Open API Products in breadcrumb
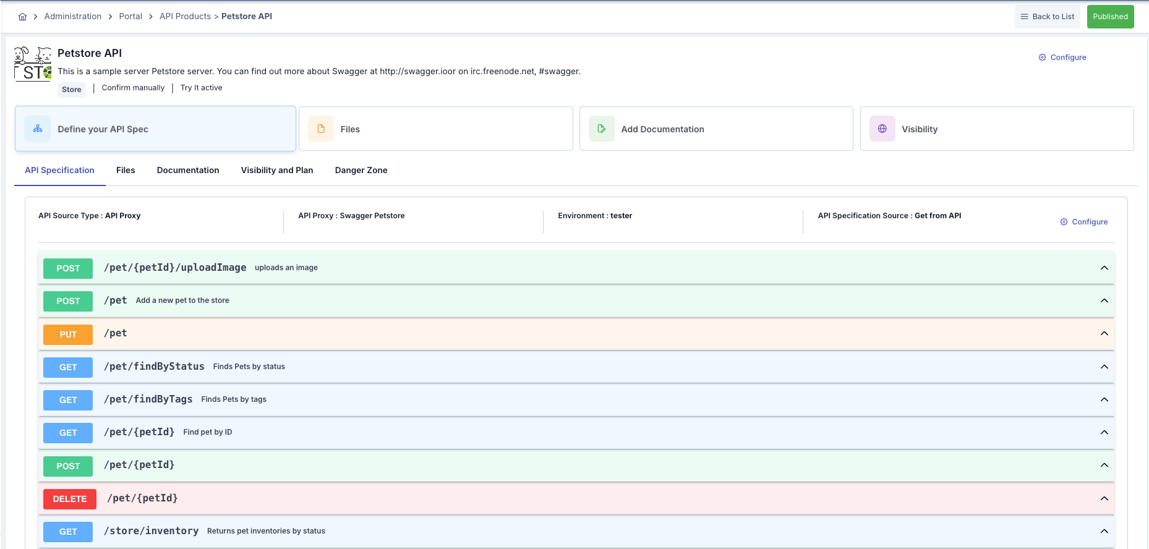Image resolution: width=1149 pixels, height=549 pixels. (185, 17)
